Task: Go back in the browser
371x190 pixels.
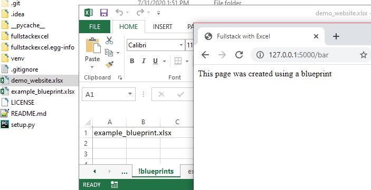Action: (x=205, y=55)
